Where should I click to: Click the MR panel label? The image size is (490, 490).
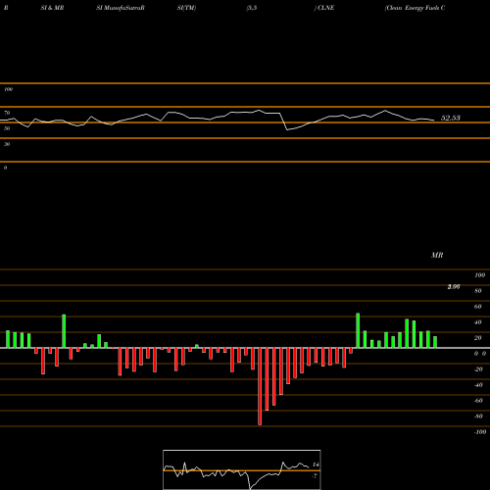[437, 255]
